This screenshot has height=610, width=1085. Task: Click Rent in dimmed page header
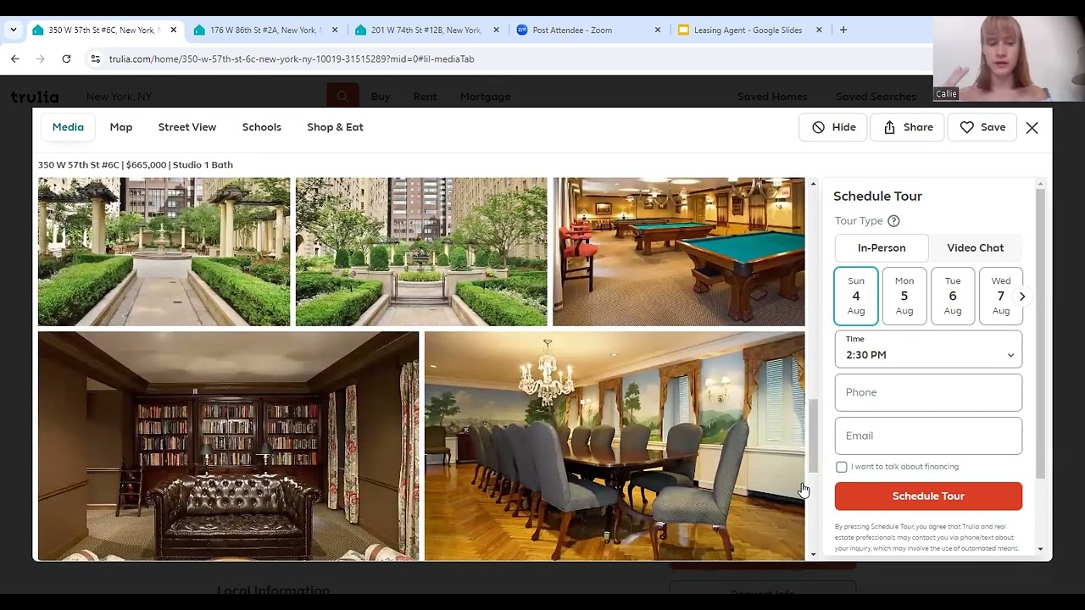pyautogui.click(x=425, y=97)
